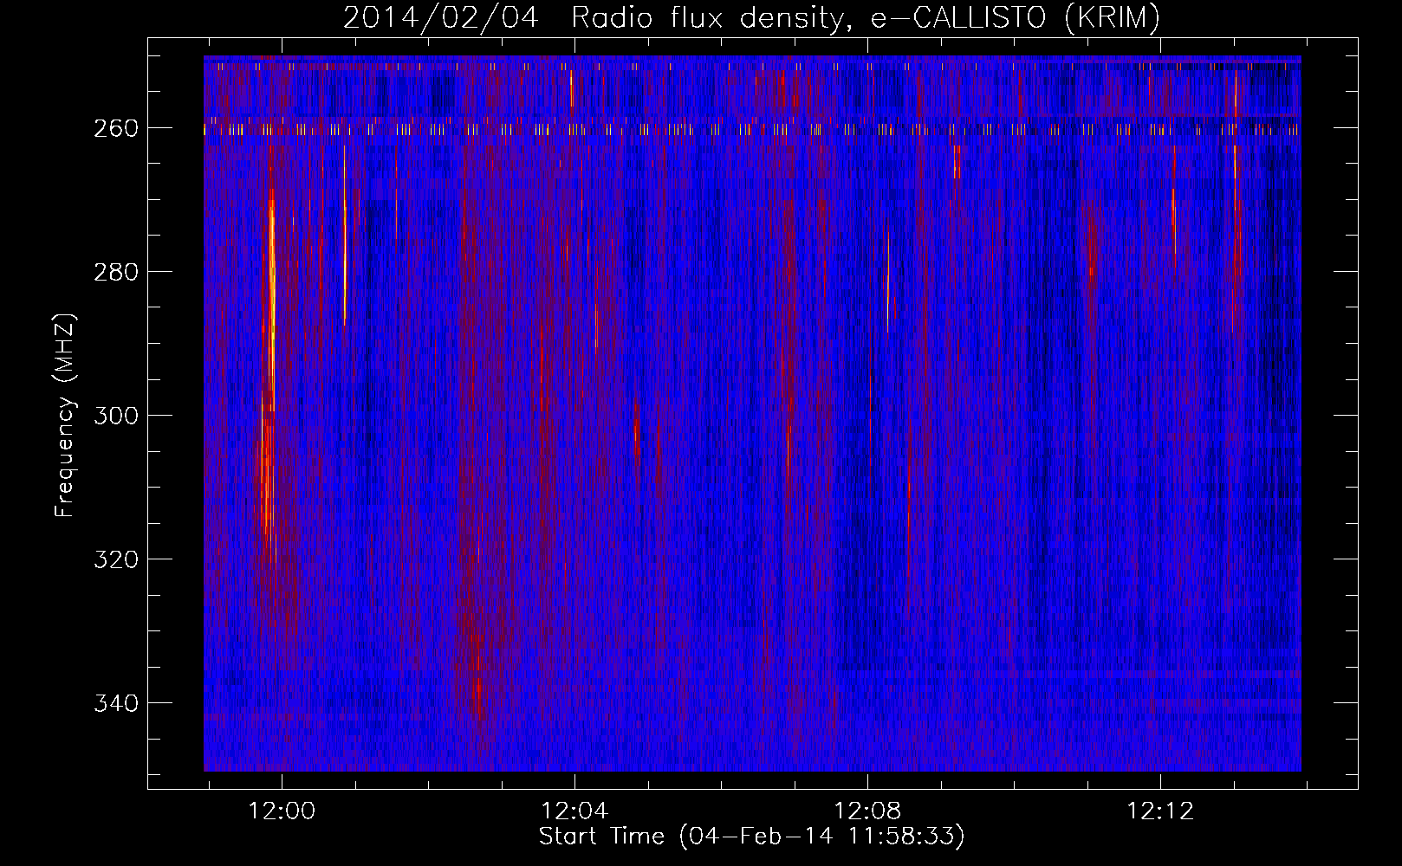Click the 320 frequency tick label
Image resolution: width=1402 pixels, height=866 pixels.
coord(115,559)
